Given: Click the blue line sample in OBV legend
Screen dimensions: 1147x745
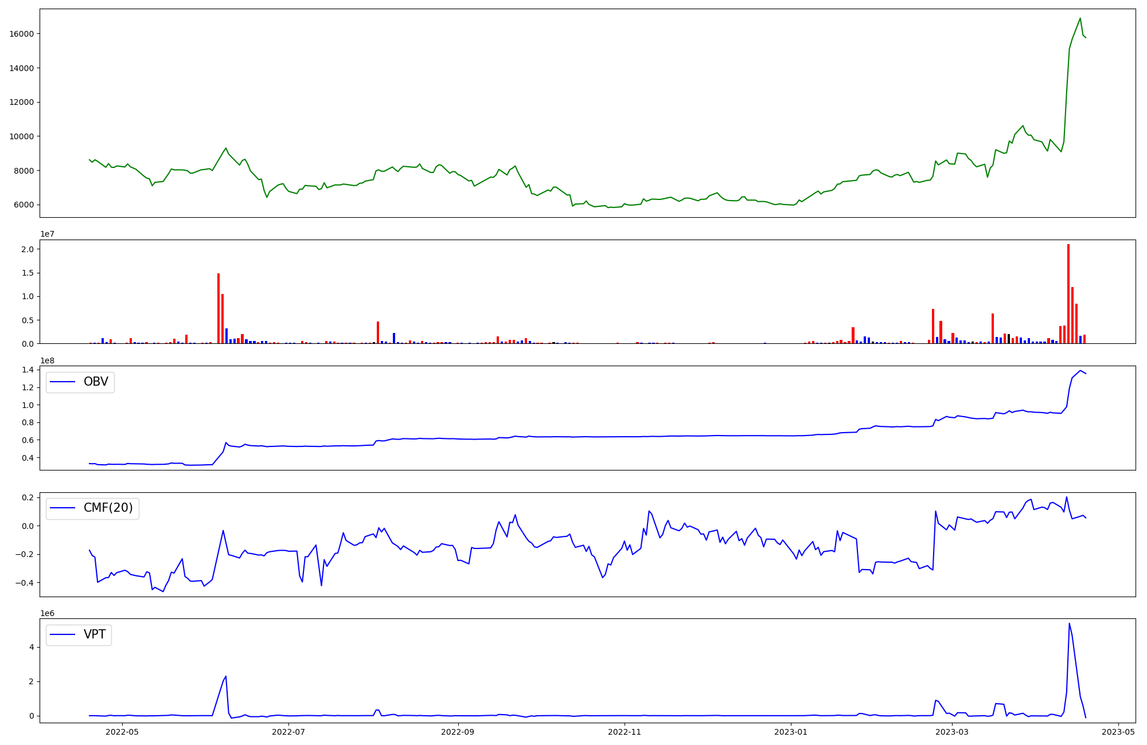Looking at the screenshot, I should (63, 382).
